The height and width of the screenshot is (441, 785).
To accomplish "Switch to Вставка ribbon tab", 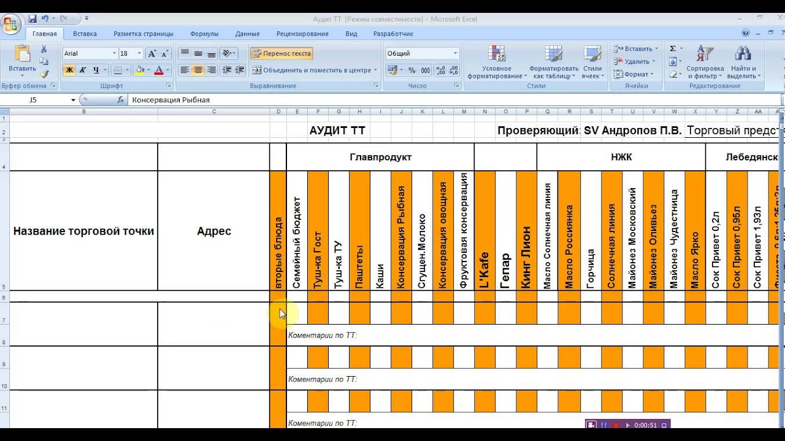I will [x=85, y=34].
